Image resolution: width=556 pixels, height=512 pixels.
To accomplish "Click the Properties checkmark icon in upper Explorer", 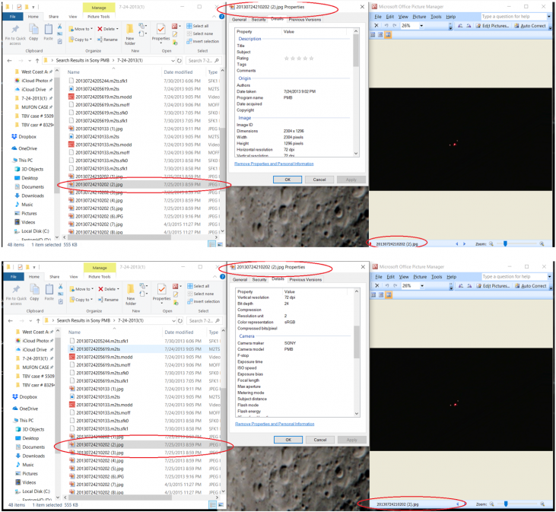I will tap(161, 29).
